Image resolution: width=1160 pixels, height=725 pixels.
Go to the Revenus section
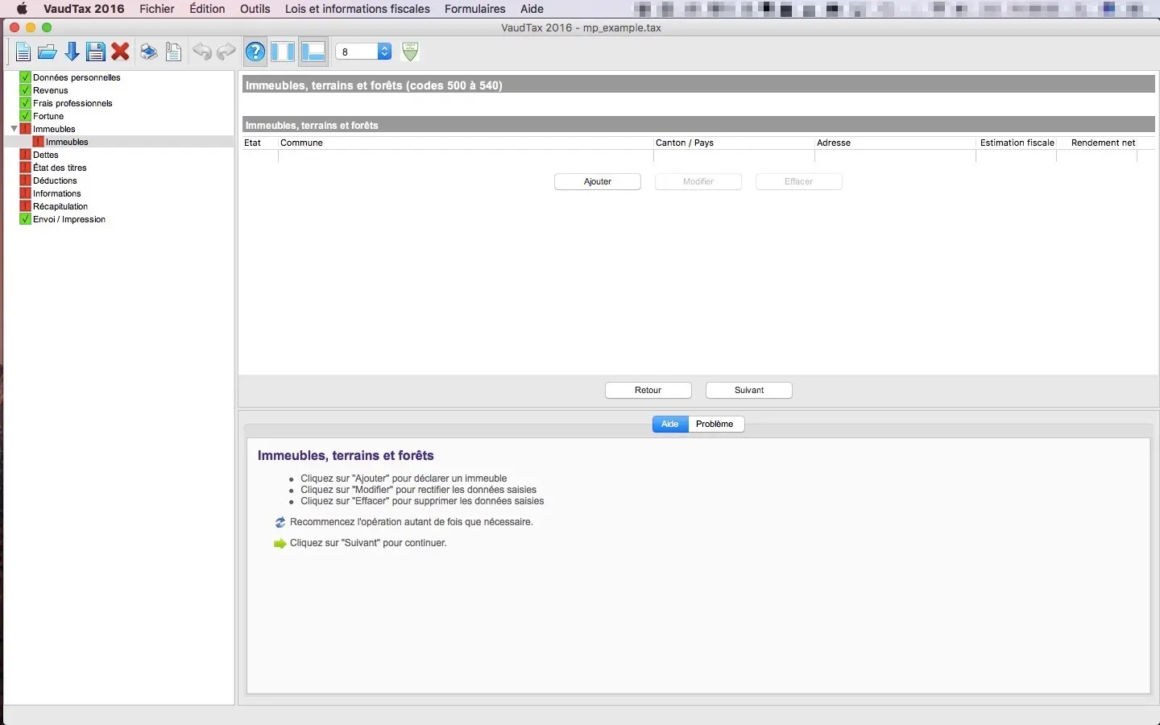51,90
